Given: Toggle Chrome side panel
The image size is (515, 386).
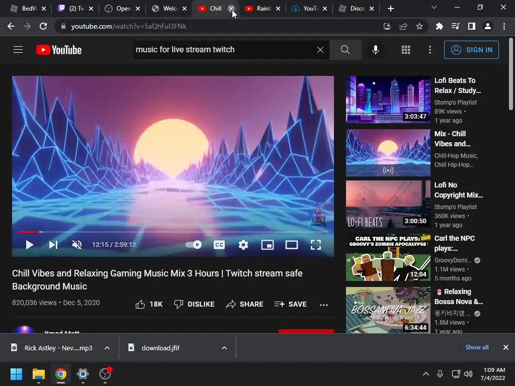Looking at the screenshot, I should click(x=472, y=26).
